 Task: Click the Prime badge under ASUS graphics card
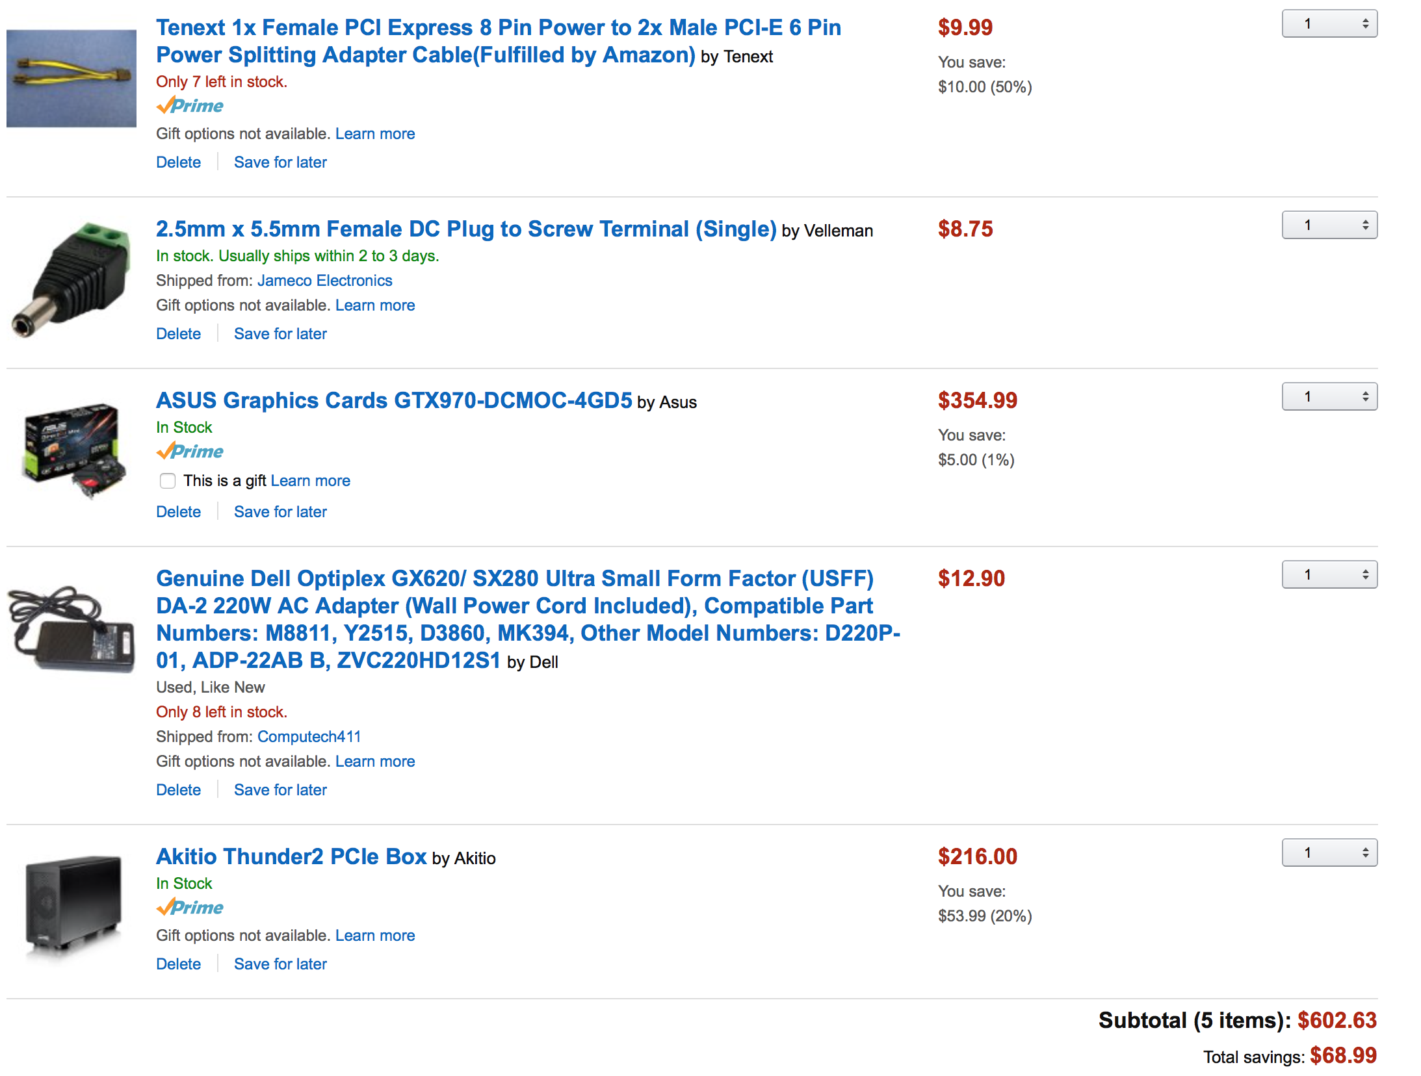(190, 452)
